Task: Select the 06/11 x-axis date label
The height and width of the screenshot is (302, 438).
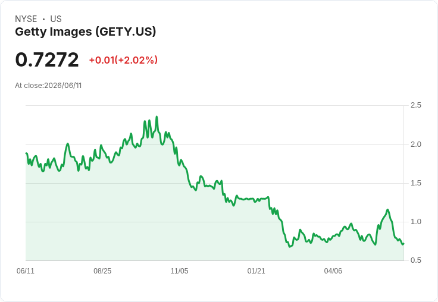Action: coord(26,270)
